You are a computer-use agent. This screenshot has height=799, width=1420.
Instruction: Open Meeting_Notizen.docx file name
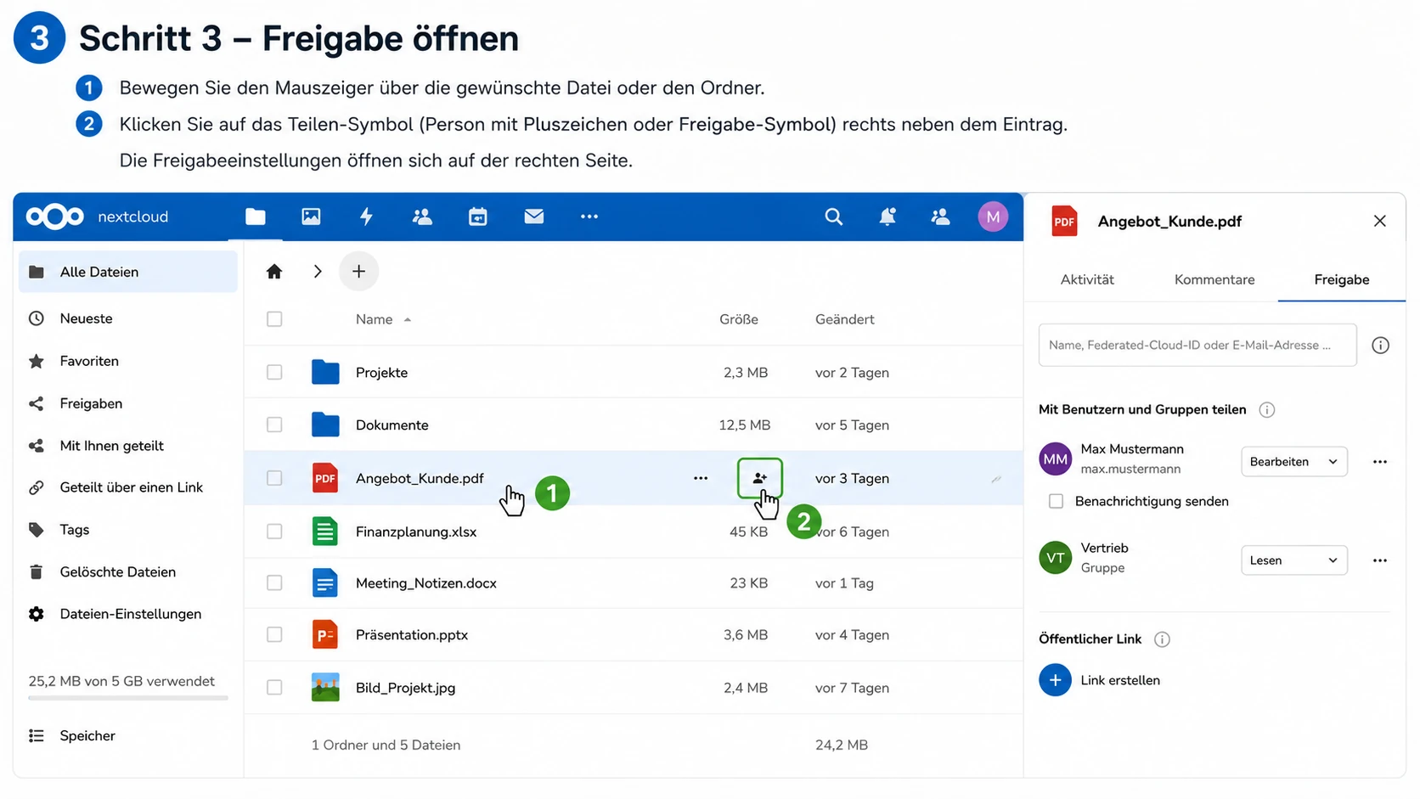click(x=426, y=582)
